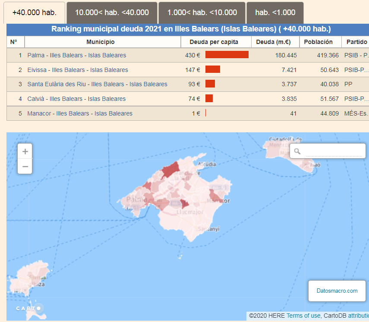369x322 pixels.
Task: Sort table by Deuda (m.€) header
Action: point(273,42)
